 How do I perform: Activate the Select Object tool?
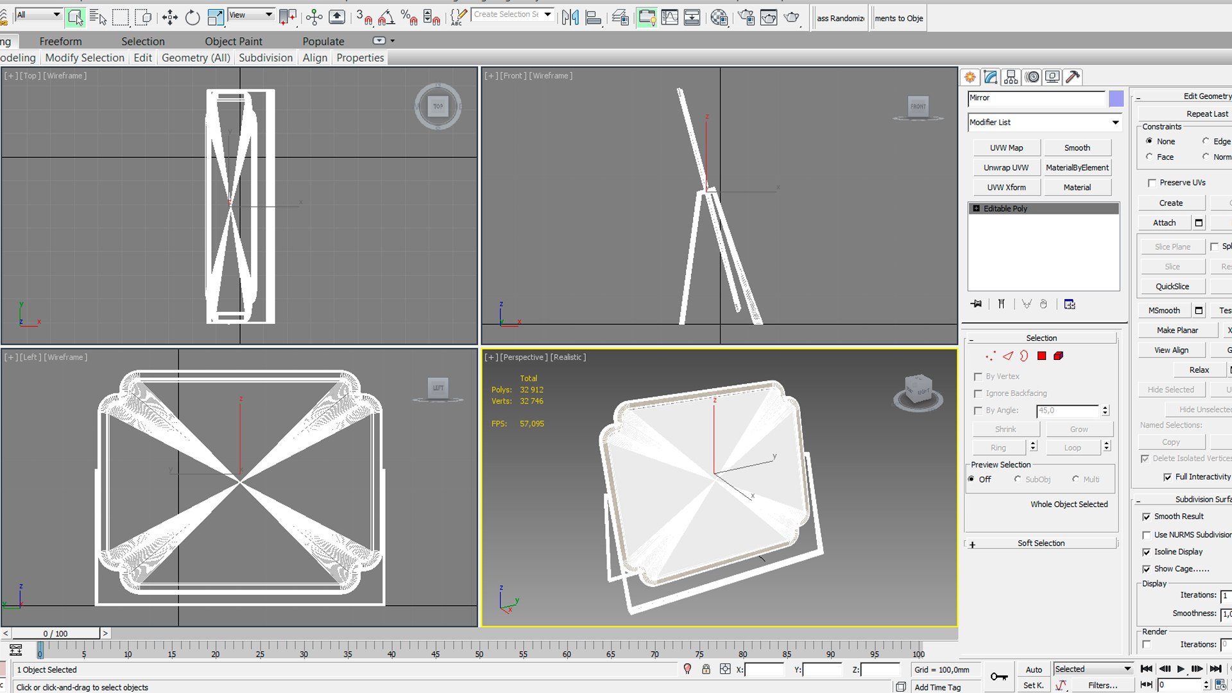click(x=75, y=17)
